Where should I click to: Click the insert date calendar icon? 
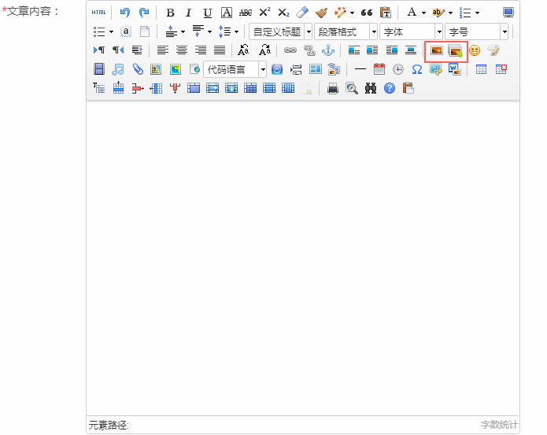[379, 69]
